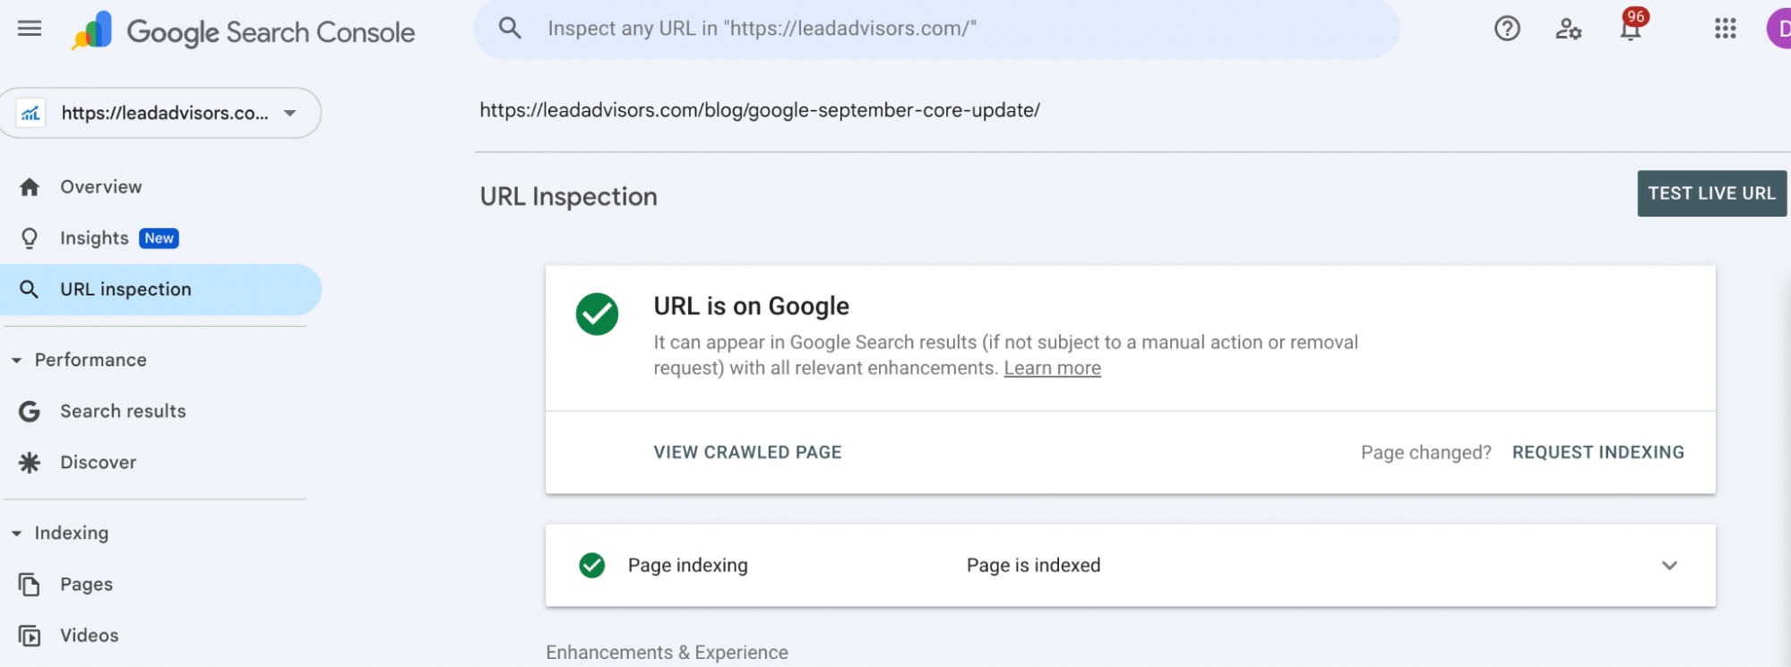This screenshot has width=1791, height=667.
Task: Open Discover report in sidebar
Action: pos(98,463)
